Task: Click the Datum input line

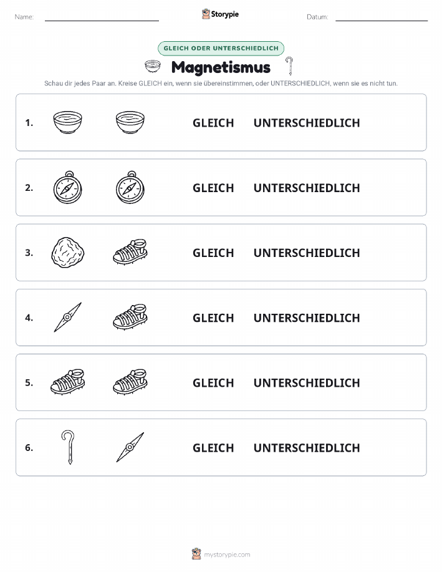Action: click(x=382, y=17)
